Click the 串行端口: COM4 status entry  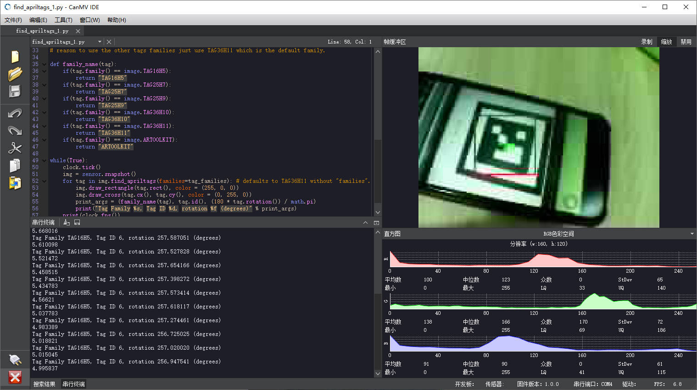[593, 384]
